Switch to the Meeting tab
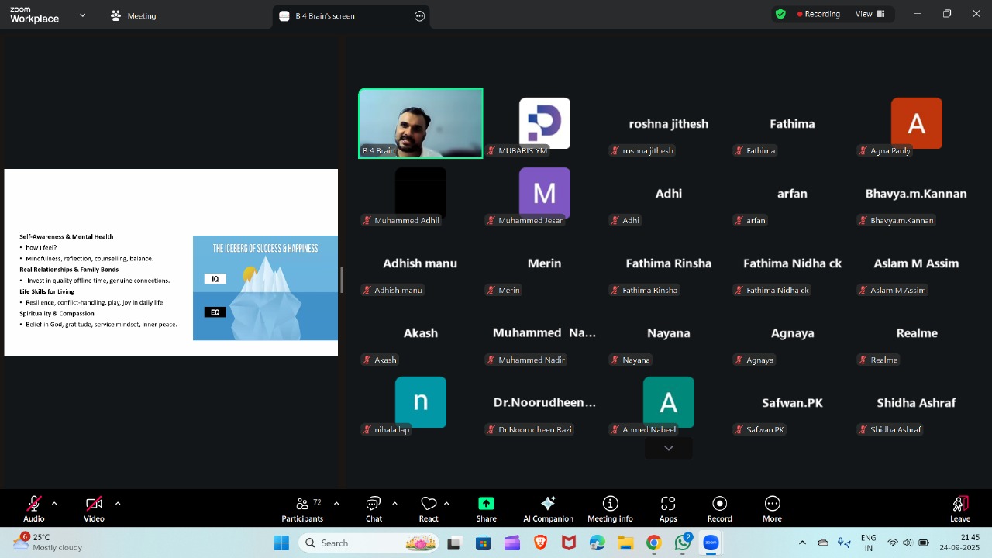The image size is (992, 558). 133,15
